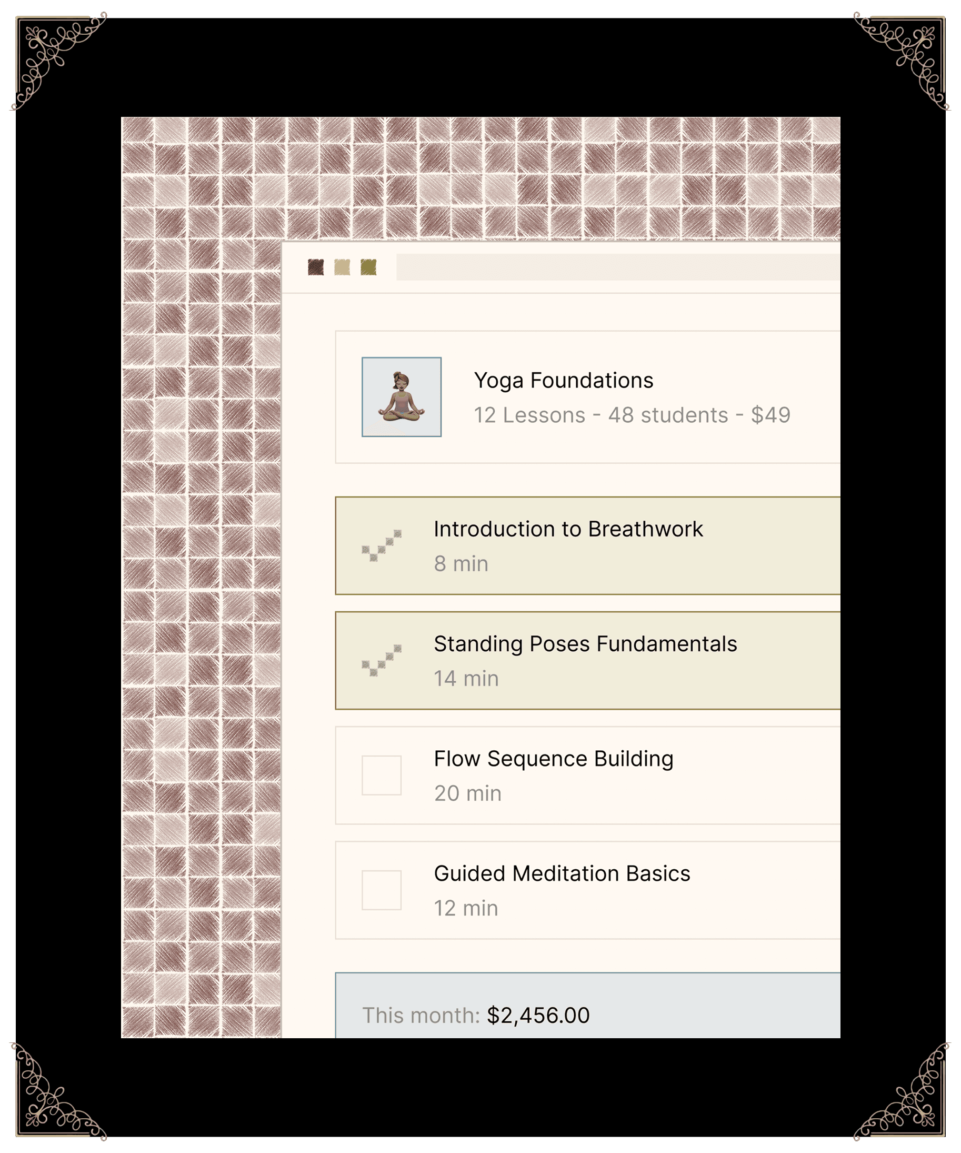This screenshot has width=961, height=1153.
Task: Click the dark brown window control square
Action: click(316, 267)
